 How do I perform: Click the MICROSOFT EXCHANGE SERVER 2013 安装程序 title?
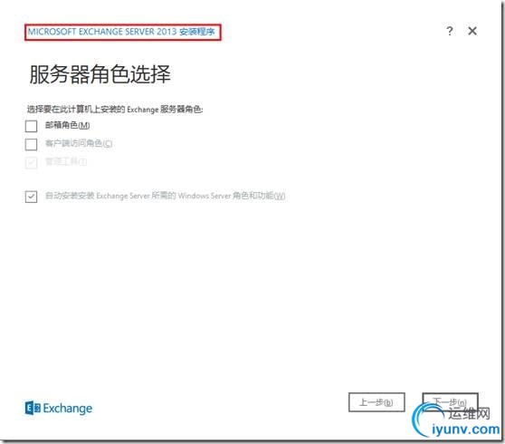pos(121,32)
